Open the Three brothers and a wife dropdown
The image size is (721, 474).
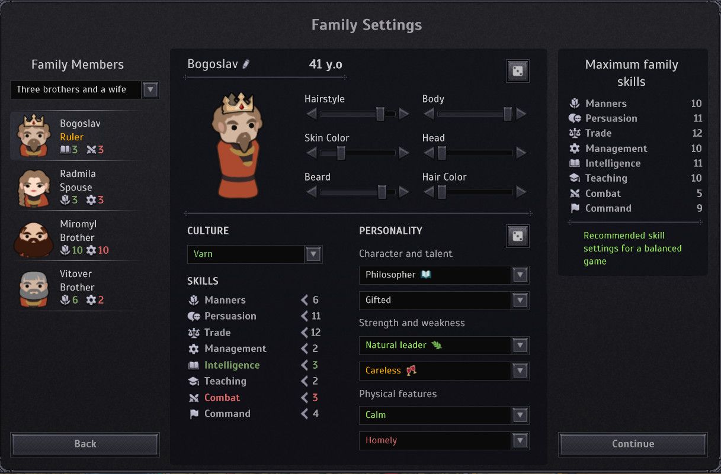(150, 89)
